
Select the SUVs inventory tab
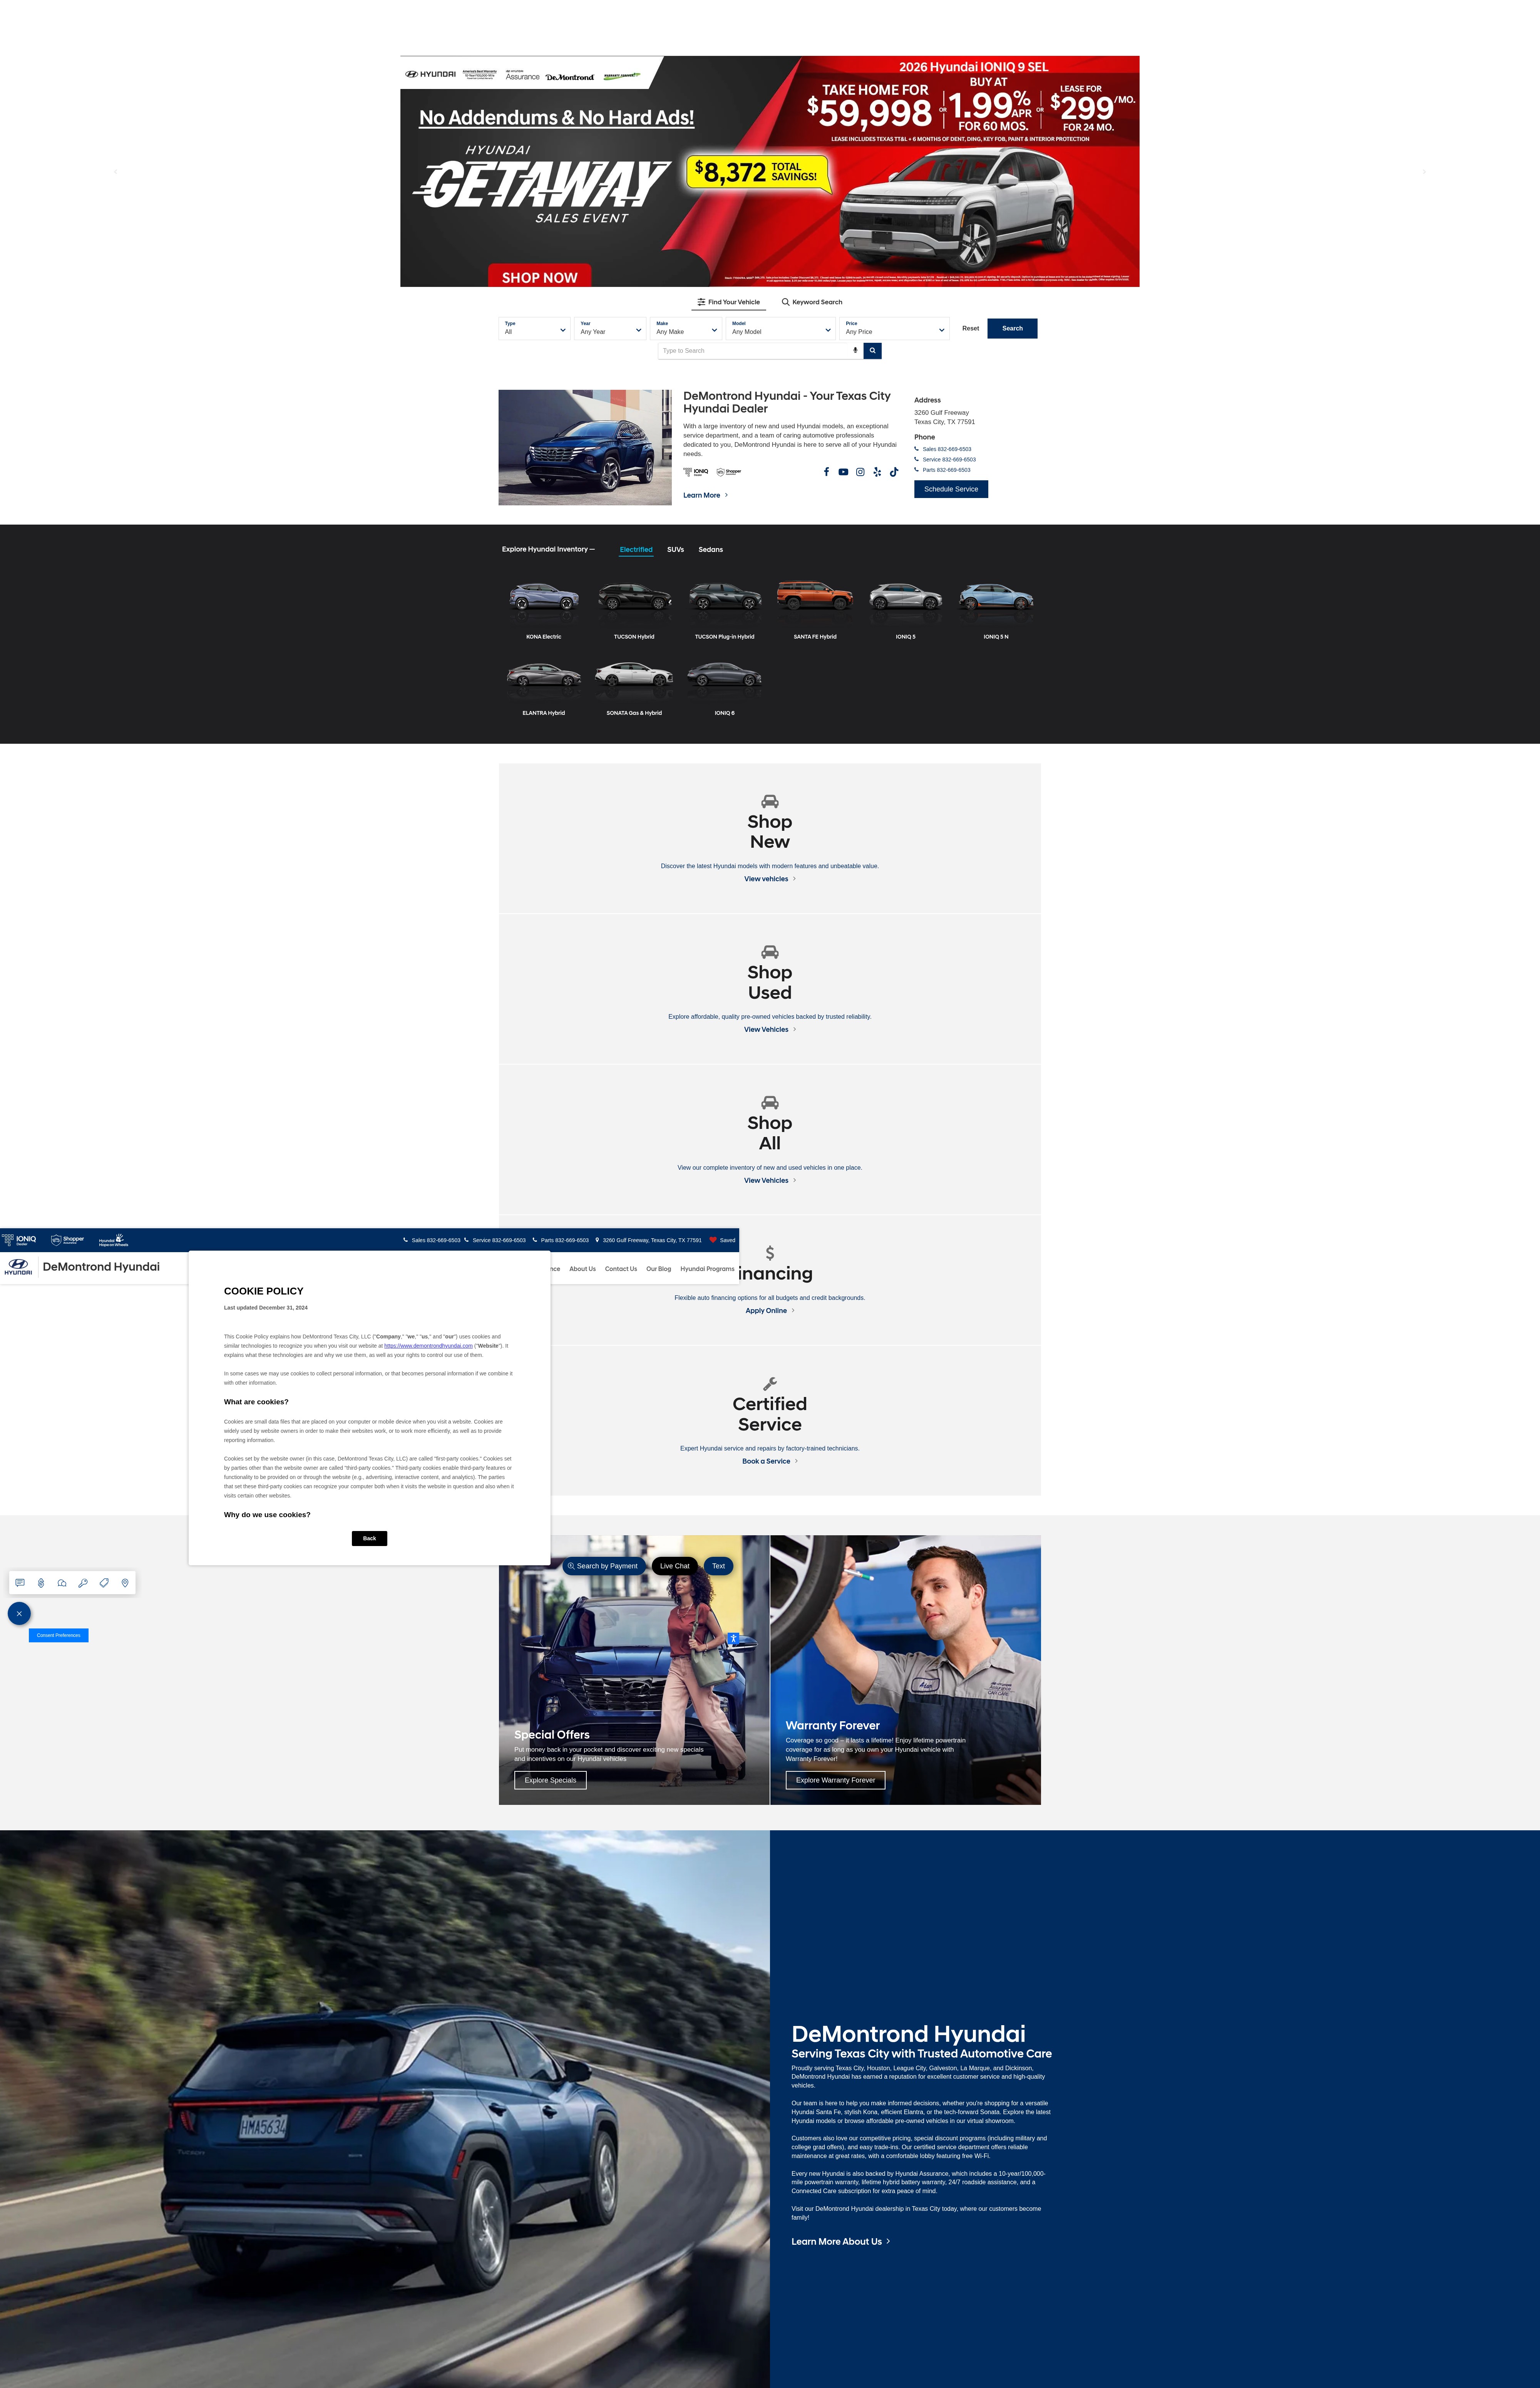(x=676, y=549)
